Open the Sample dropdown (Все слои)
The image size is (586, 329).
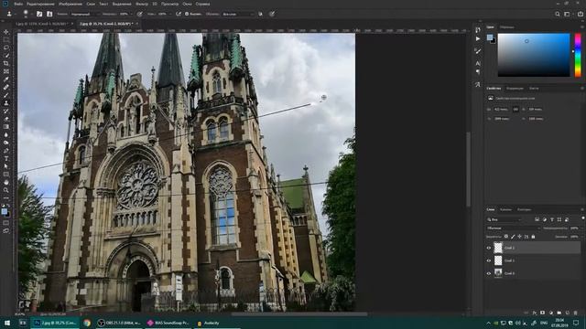238,14
